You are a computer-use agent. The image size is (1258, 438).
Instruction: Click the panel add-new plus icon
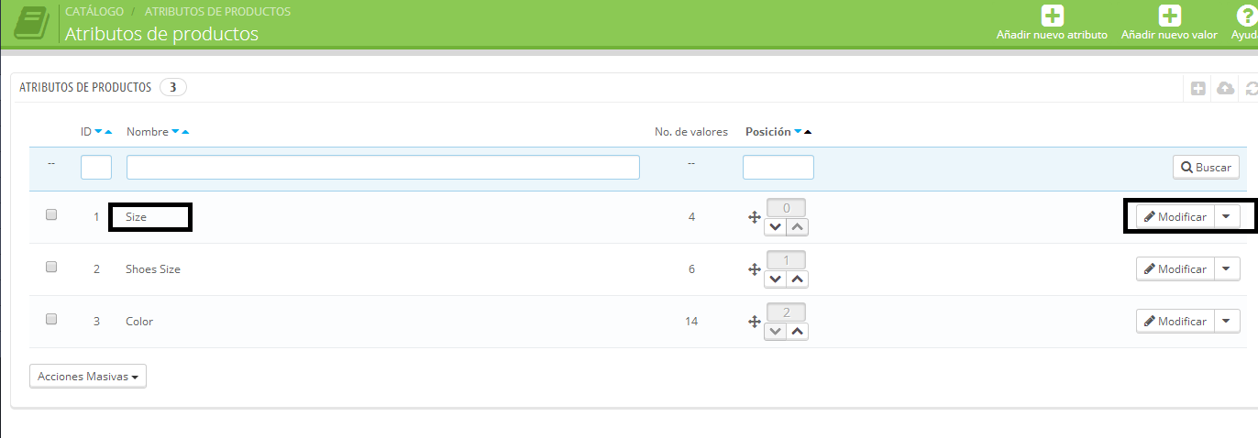(1197, 88)
